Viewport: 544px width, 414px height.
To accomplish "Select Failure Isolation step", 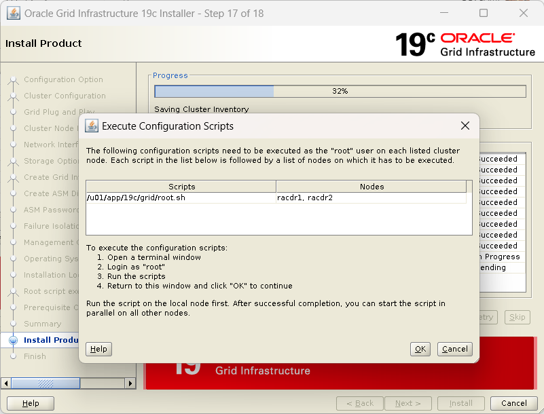I will [51, 226].
